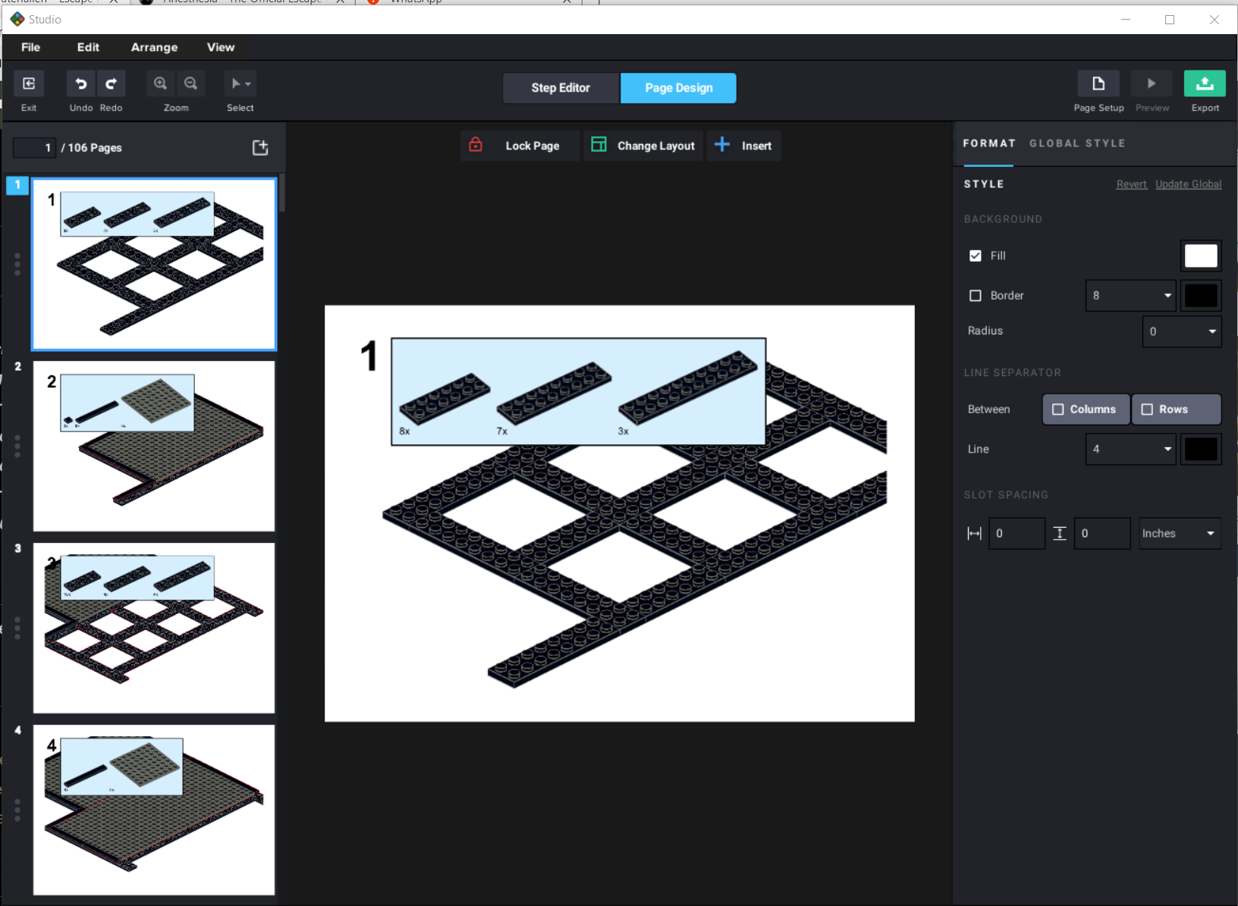Add a new page with the page-plus icon
The image size is (1238, 906).
click(x=260, y=148)
